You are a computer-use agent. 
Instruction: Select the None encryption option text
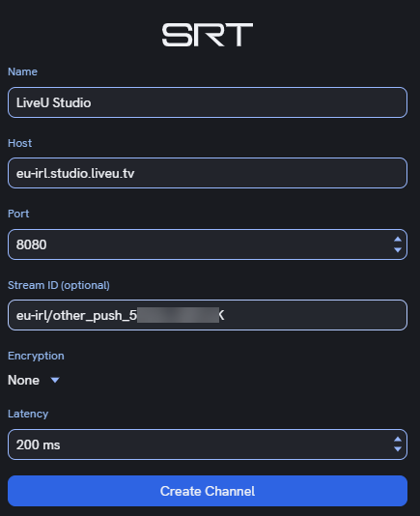[x=24, y=381]
